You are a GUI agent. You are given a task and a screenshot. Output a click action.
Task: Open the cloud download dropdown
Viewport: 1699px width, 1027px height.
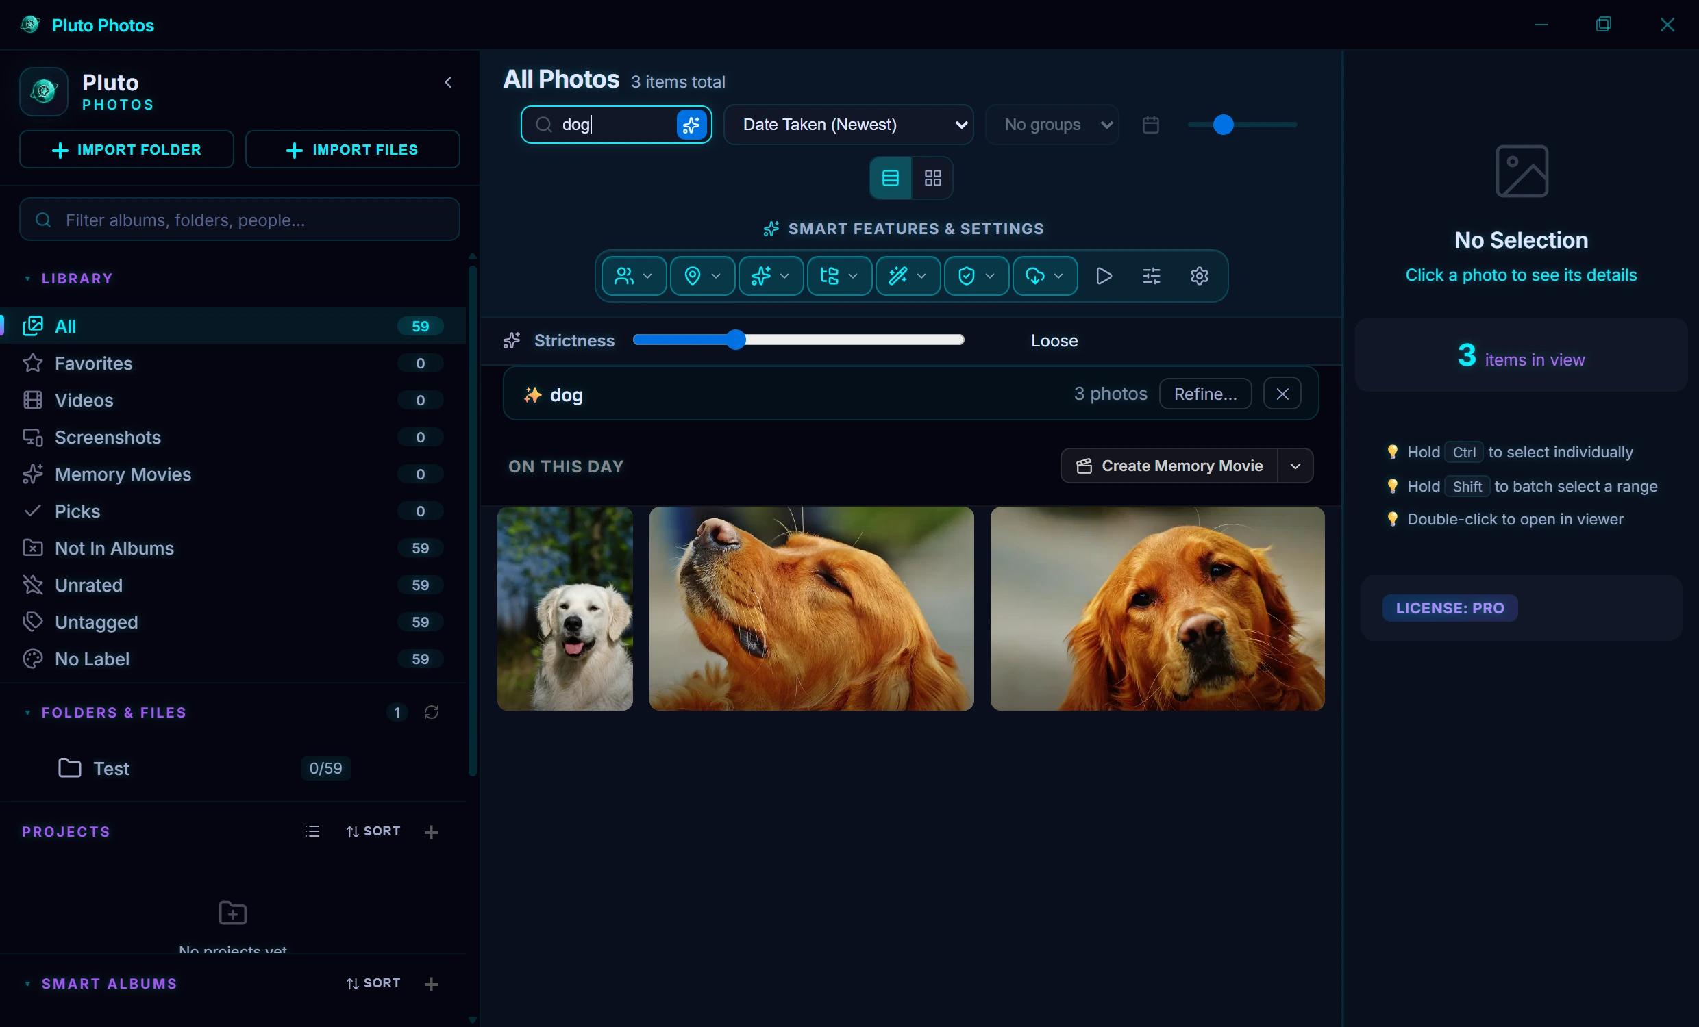[1045, 276]
